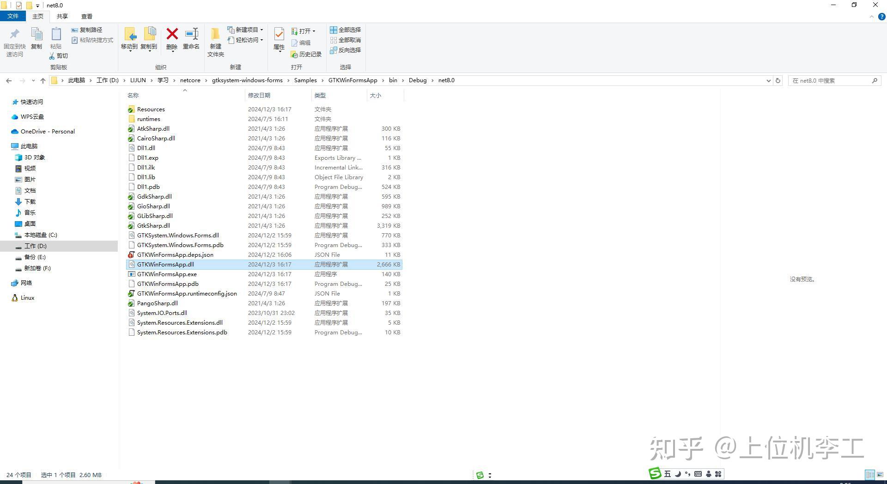This screenshot has width=887, height=484.
Task: Select GTKWinFormsApp.exe in file list
Action: coord(167,274)
